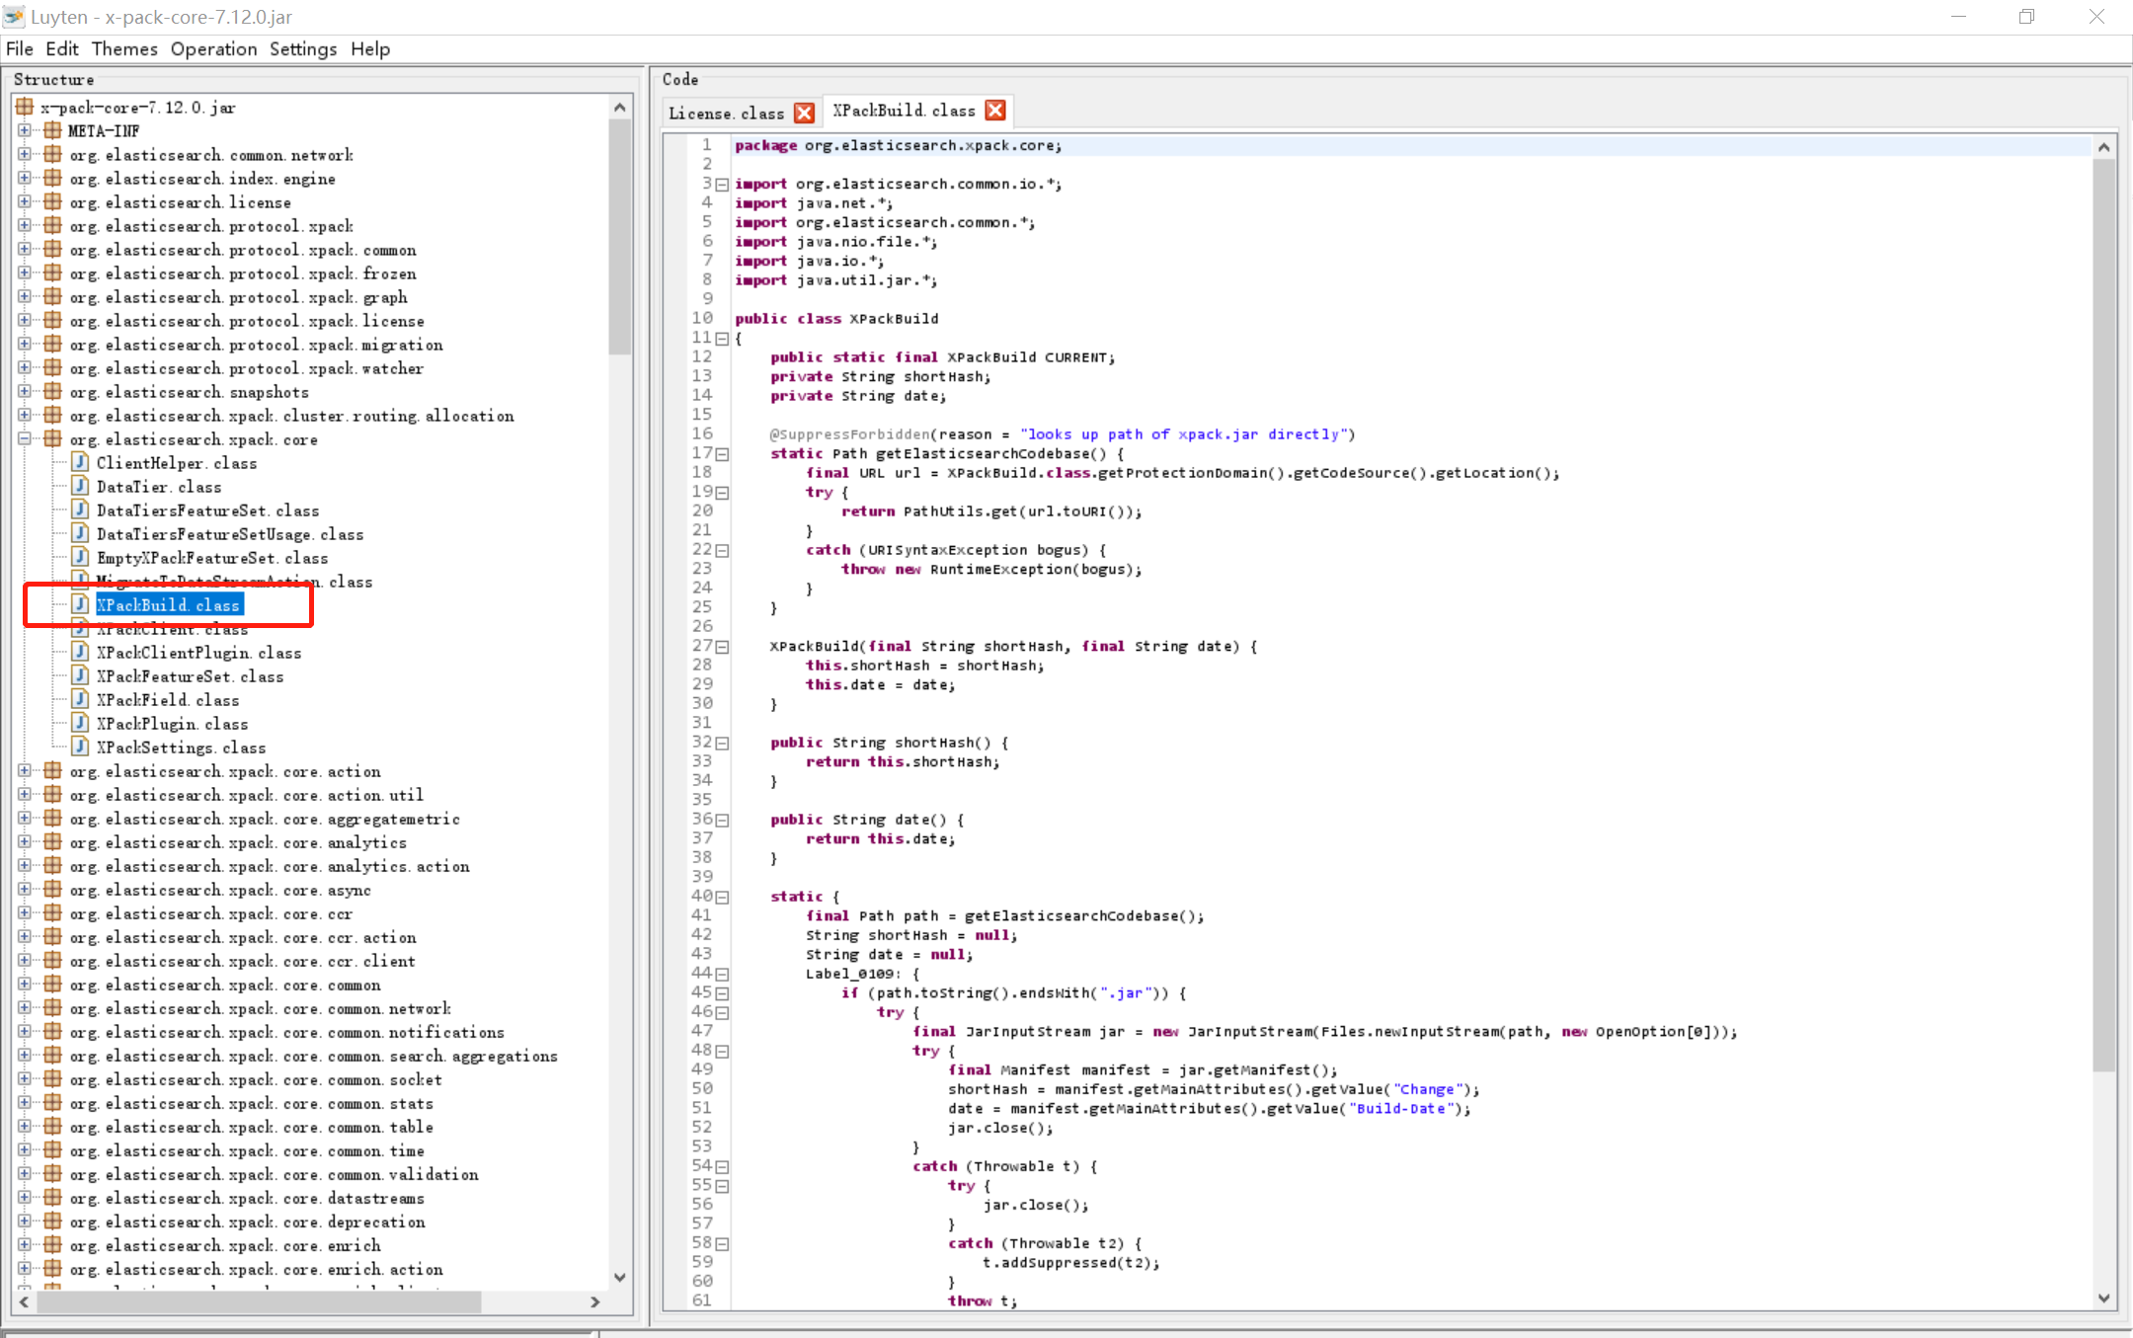Collapse code fold at line 3 imports
This screenshot has width=2133, height=1338.
(722, 185)
